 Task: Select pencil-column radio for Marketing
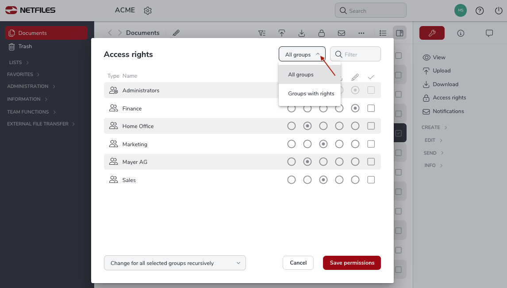355,144
